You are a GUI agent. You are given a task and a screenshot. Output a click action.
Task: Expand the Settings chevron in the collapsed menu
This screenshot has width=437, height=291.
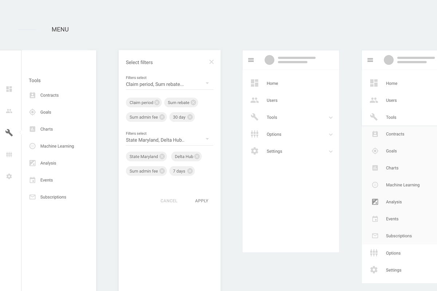[x=331, y=151]
